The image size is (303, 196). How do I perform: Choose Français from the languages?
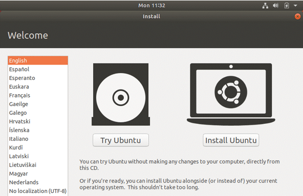point(38,95)
